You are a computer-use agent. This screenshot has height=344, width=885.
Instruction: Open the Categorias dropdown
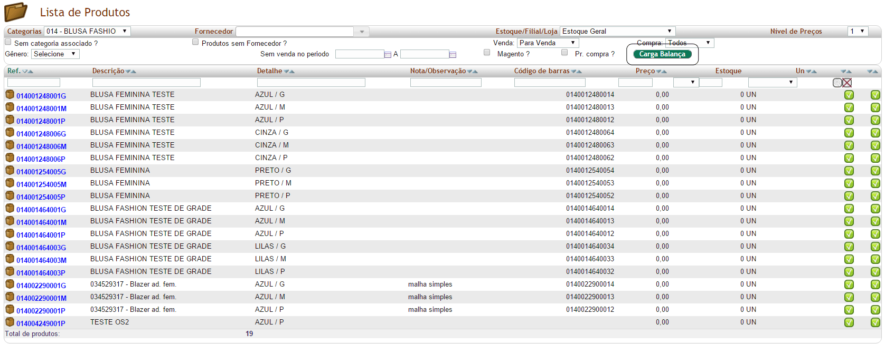87,32
